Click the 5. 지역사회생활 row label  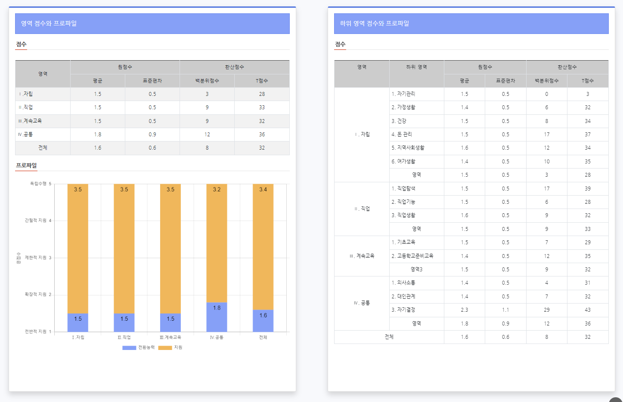tap(408, 148)
